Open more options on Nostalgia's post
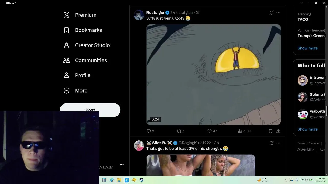 [278, 13]
